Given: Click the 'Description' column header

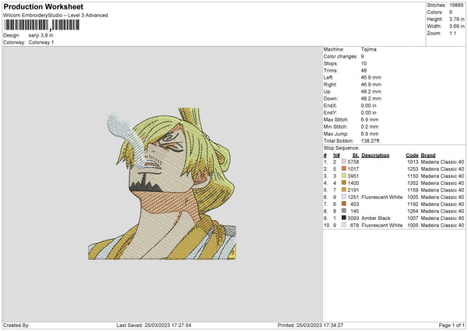Looking at the screenshot, I should coord(375,155).
